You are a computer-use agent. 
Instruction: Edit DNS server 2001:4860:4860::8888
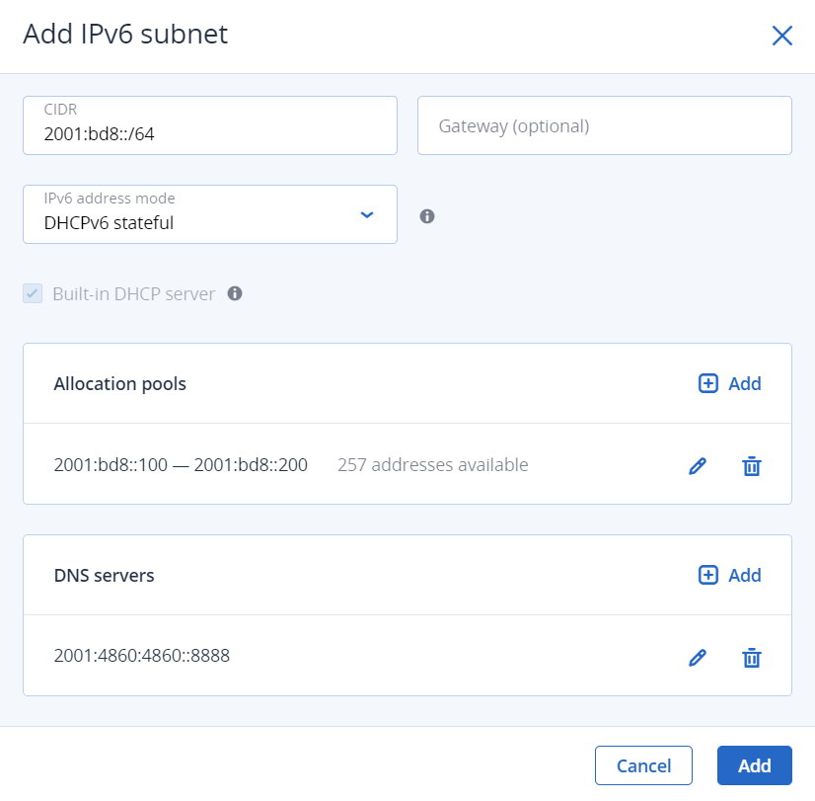698,658
